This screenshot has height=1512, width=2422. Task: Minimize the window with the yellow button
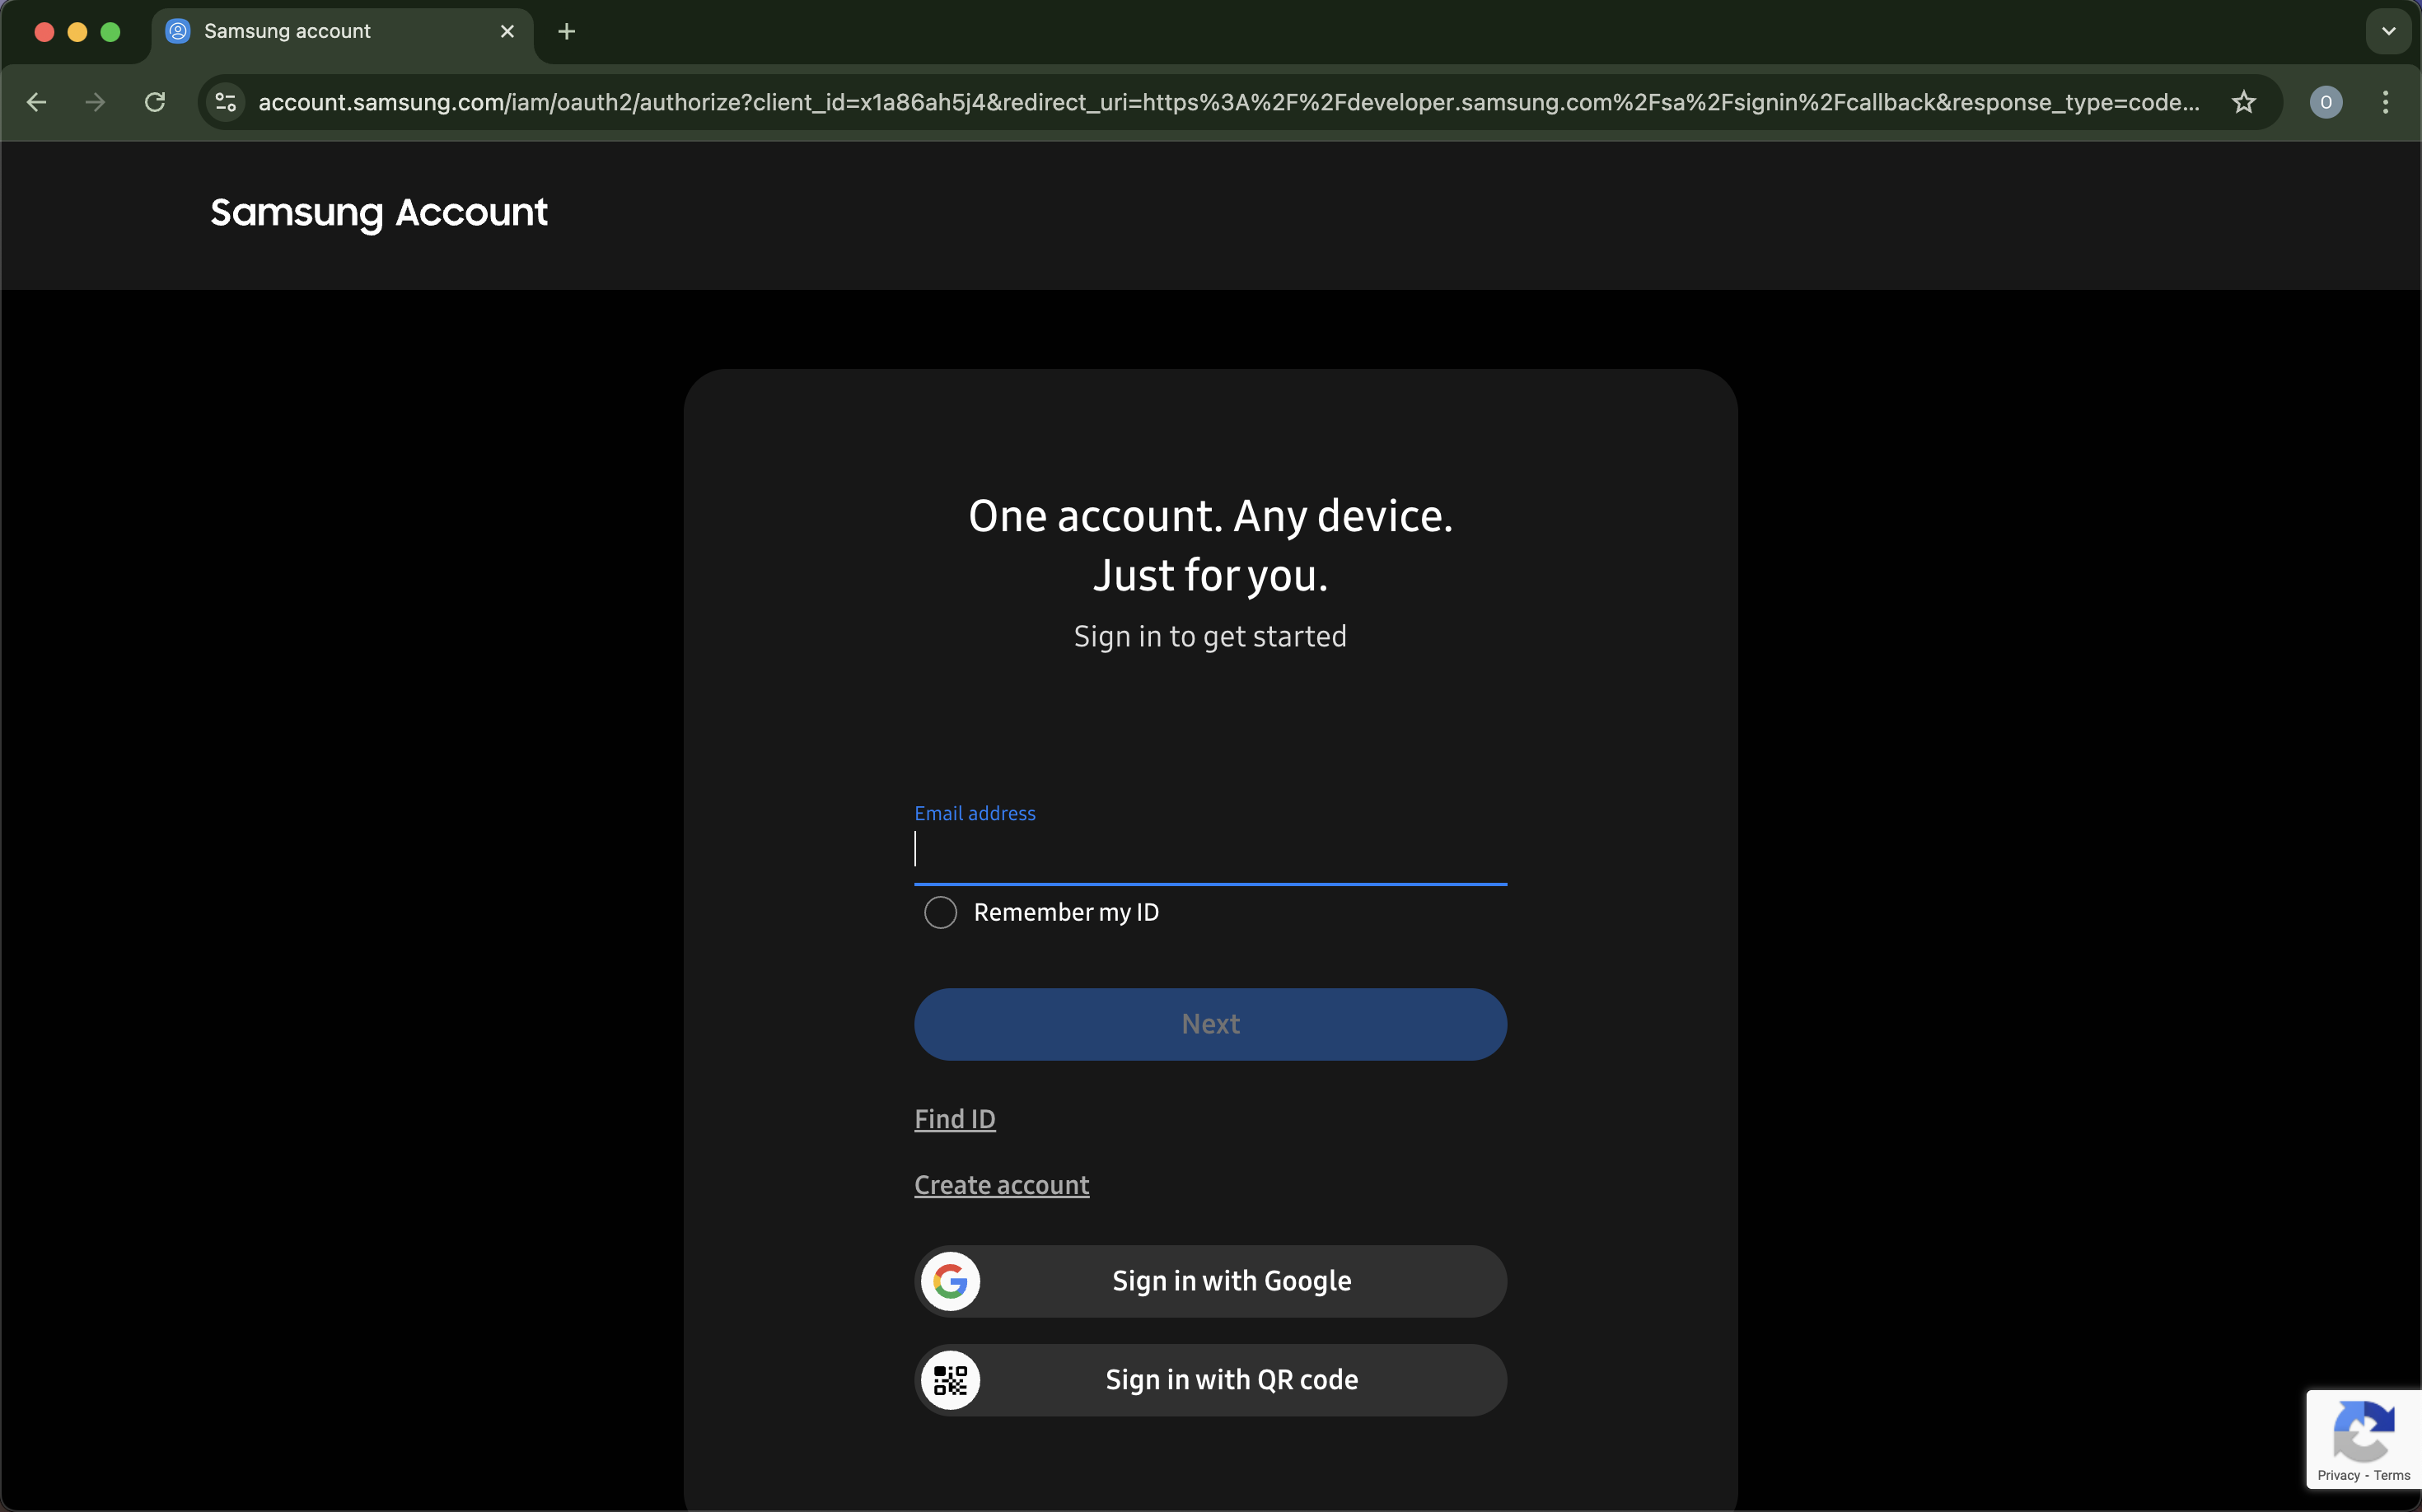[x=77, y=31]
